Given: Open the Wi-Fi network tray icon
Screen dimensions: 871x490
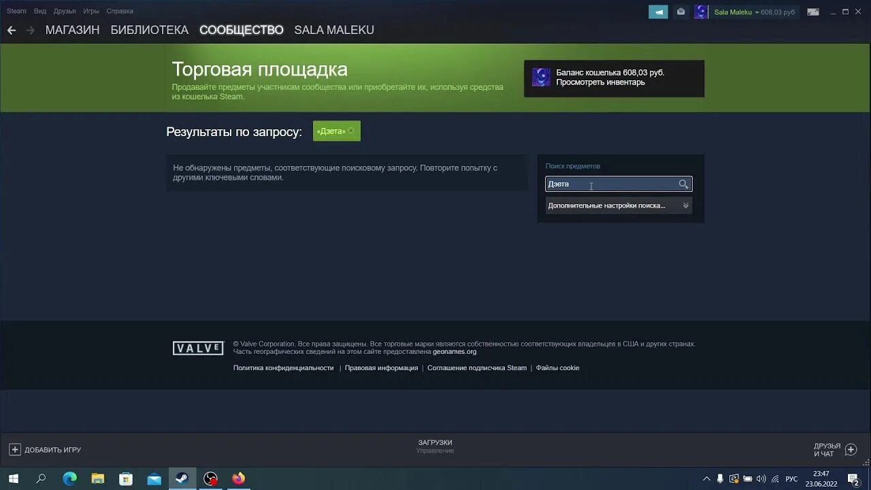Looking at the screenshot, I should pos(775,478).
